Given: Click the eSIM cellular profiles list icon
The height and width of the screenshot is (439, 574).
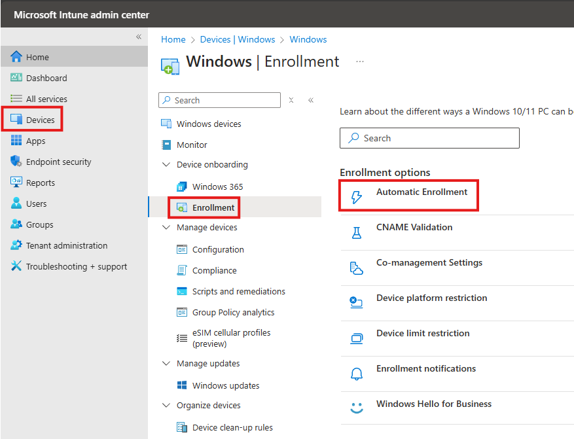Looking at the screenshot, I should (x=181, y=338).
